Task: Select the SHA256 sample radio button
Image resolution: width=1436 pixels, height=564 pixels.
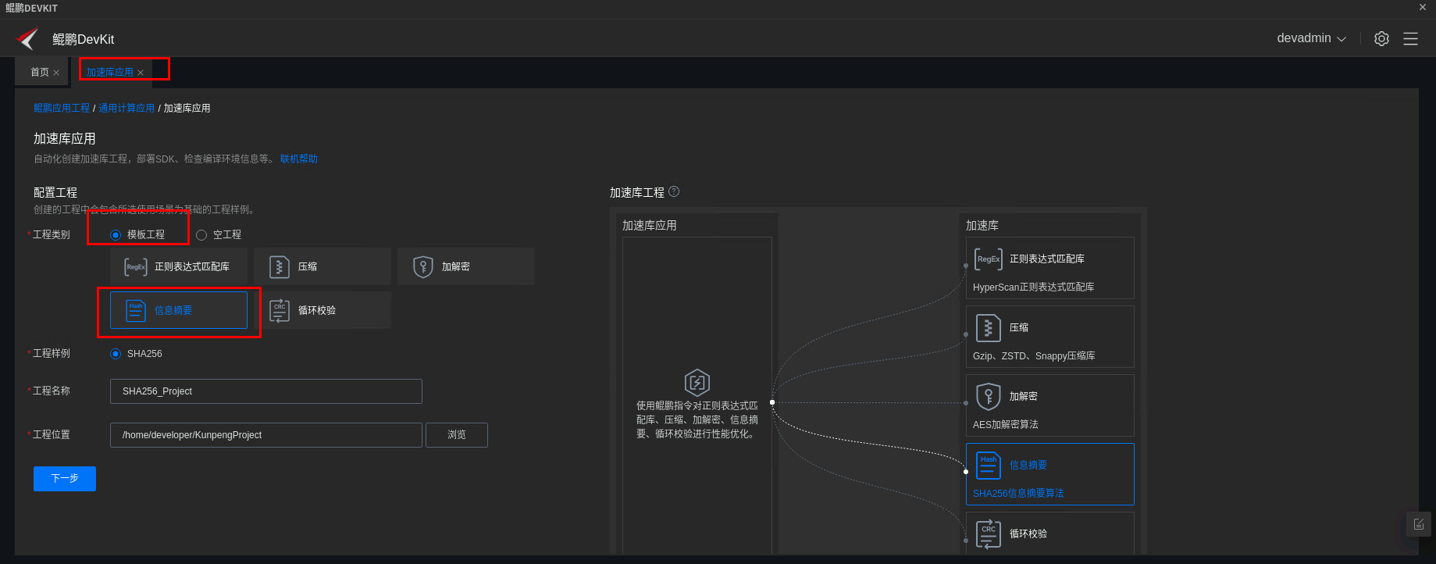Action: click(116, 354)
